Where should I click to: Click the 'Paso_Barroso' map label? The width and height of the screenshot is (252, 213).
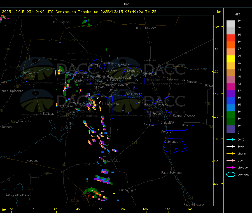171,173
